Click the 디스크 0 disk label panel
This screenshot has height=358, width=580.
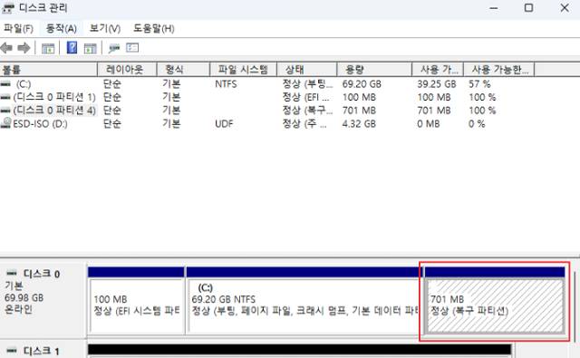[43, 299]
